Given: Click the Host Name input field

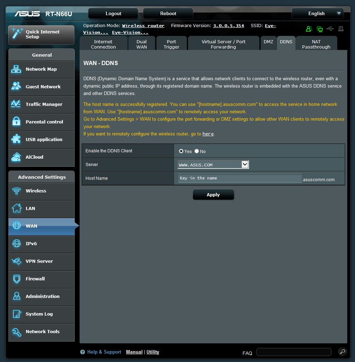Looking at the screenshot, I should (239, 178).
